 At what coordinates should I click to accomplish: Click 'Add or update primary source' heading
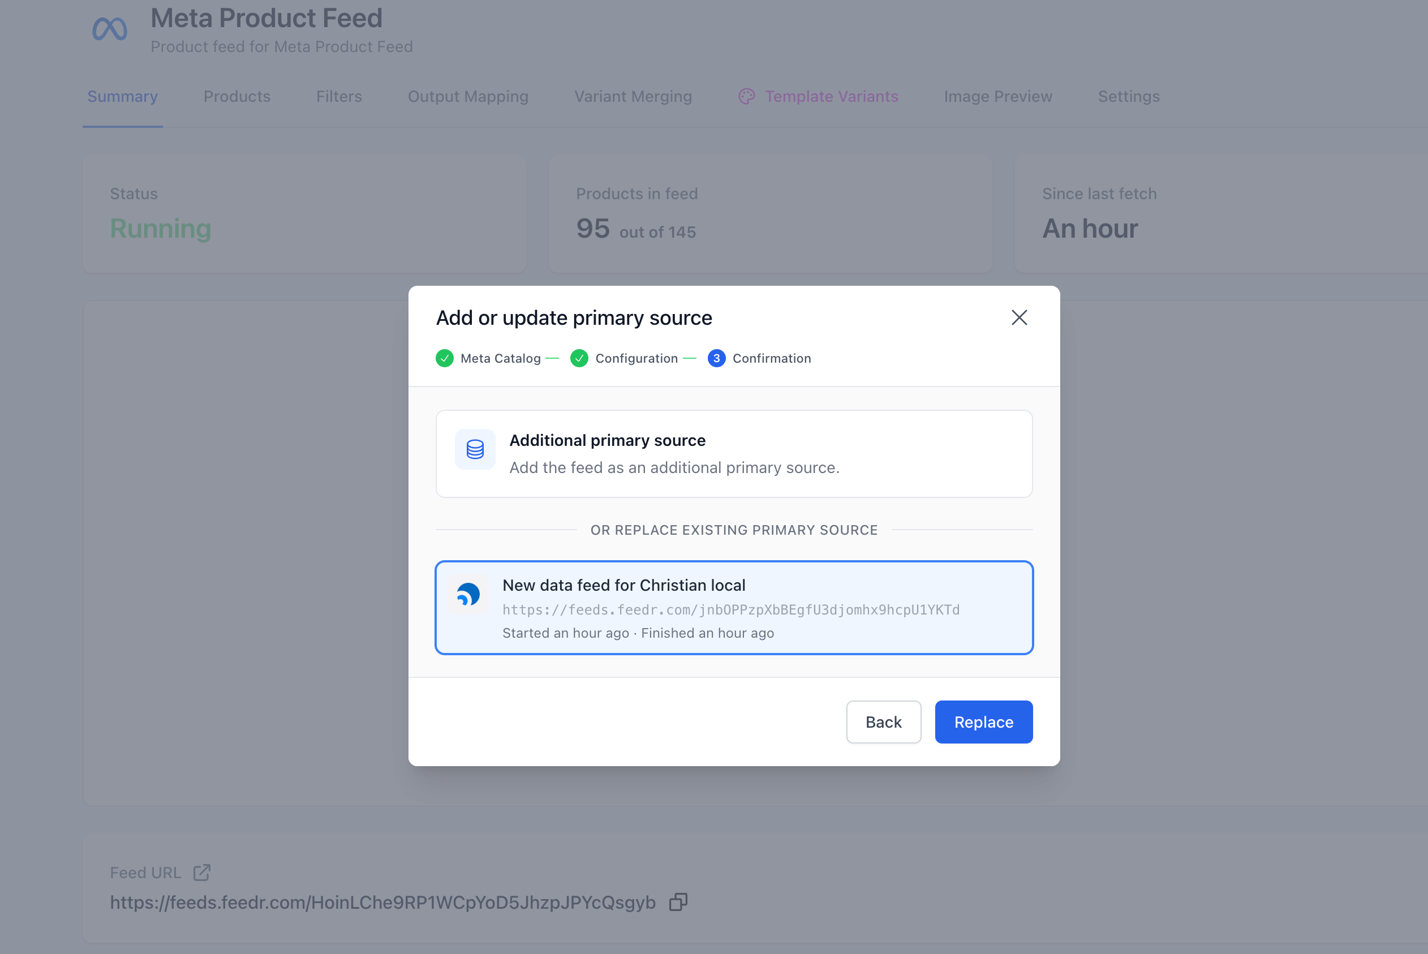pos(574,317)
